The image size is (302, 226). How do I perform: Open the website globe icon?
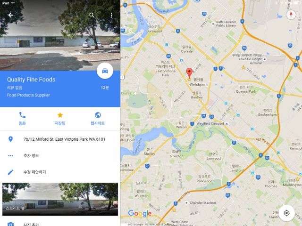tap(98, 119)
